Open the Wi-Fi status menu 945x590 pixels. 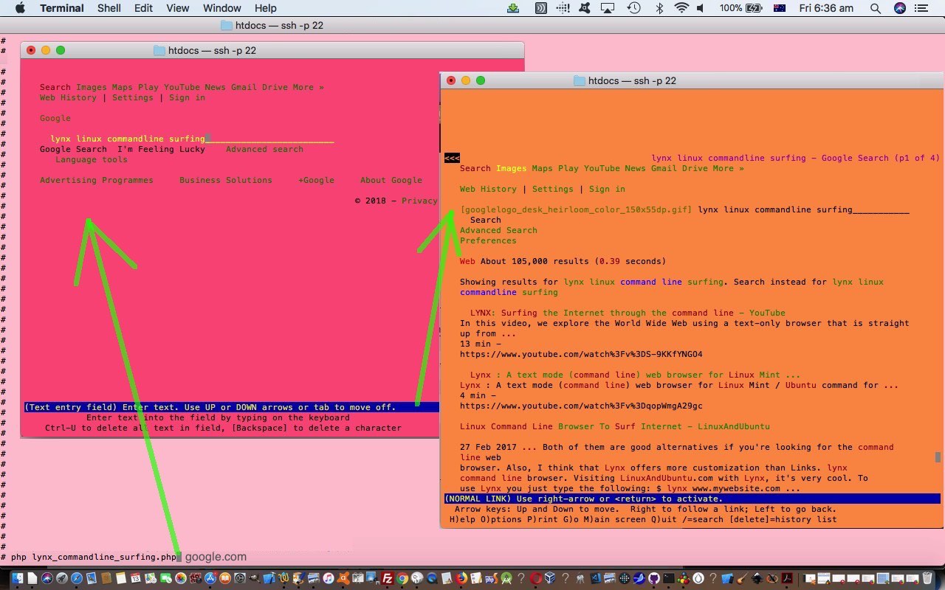[681, 8]
